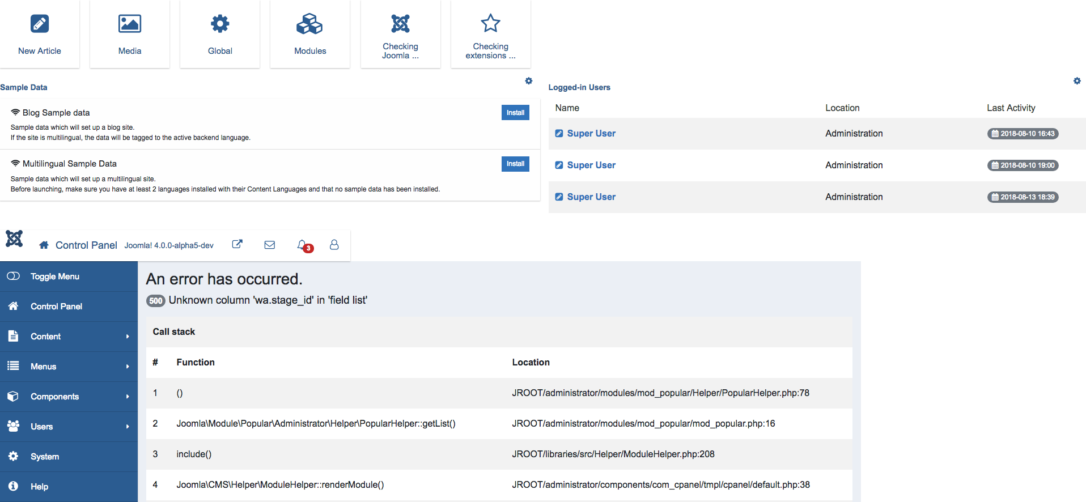Viewport: 1086px width, 502px height.
Task: Click the Checking extensions star icon
Action: click(x=490, y=24)
